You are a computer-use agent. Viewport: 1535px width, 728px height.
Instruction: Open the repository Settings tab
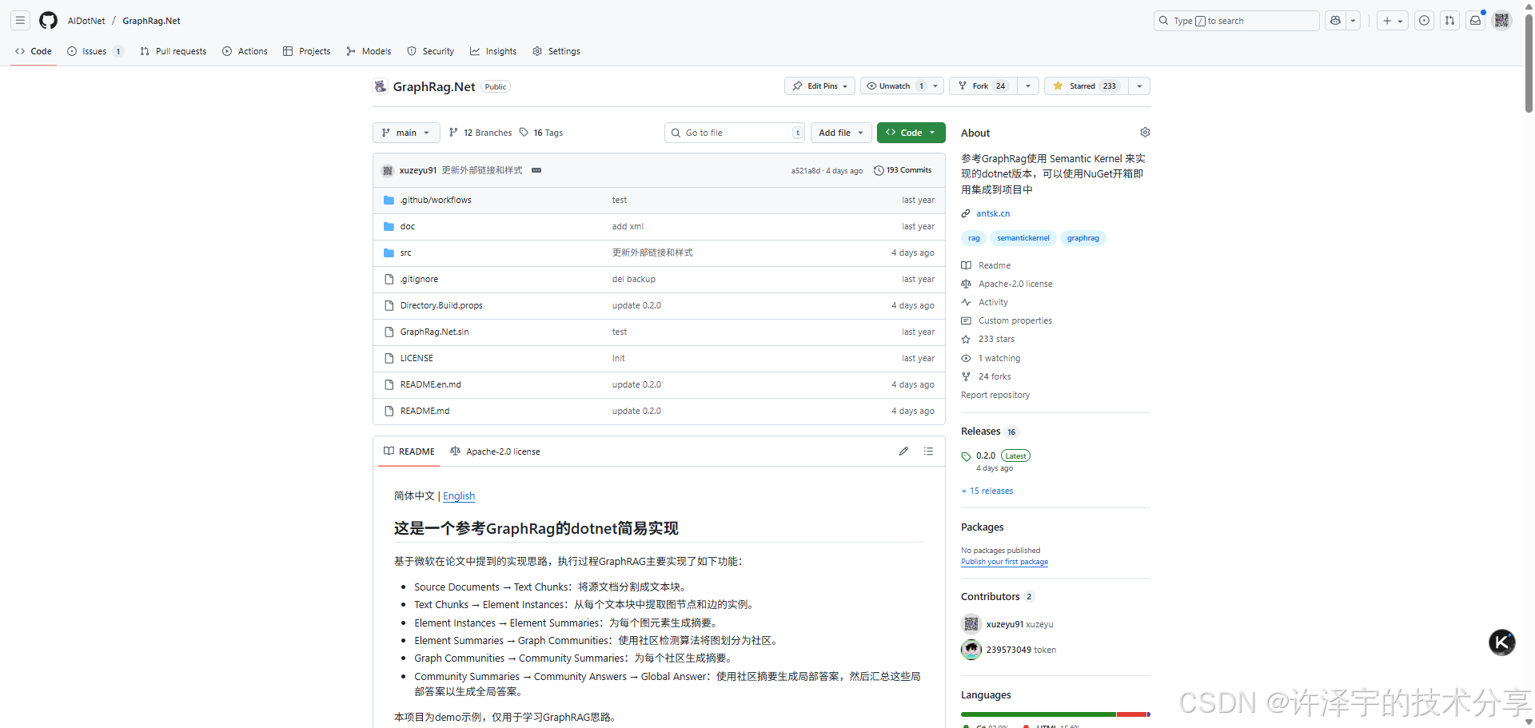(556, 51)
